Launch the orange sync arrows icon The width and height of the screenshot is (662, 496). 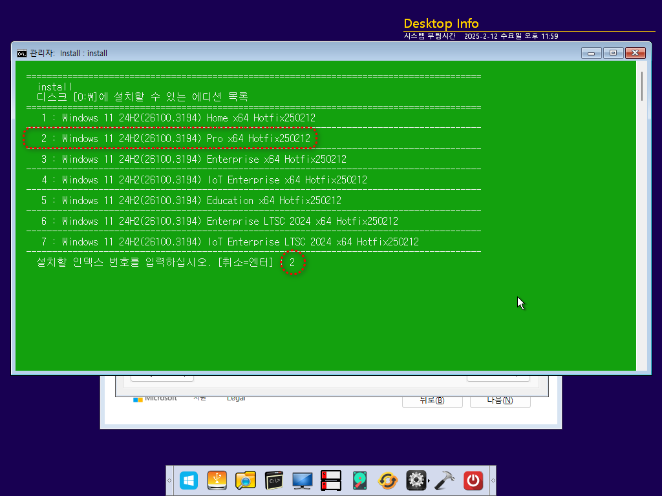tap(388, 480)
